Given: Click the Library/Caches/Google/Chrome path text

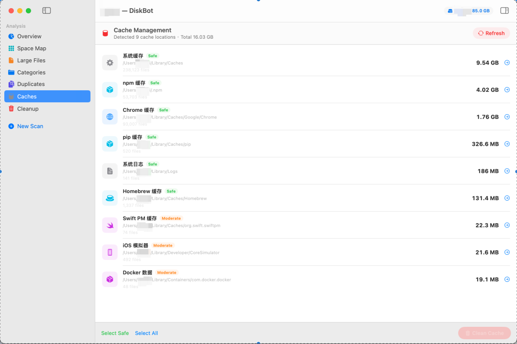Looking at the screenshot, I should tap(184, 117).
